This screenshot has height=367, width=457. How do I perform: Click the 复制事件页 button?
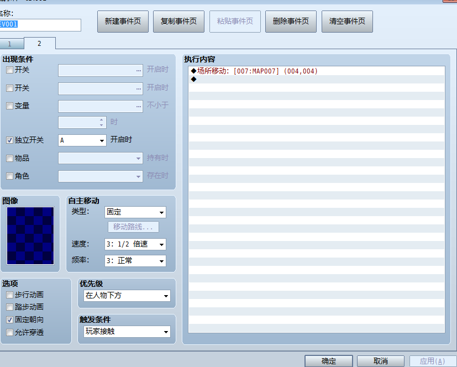178,22
